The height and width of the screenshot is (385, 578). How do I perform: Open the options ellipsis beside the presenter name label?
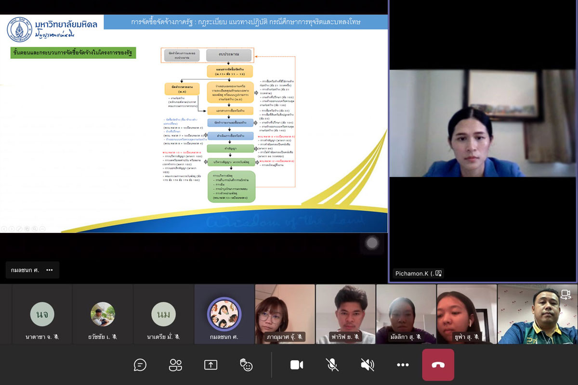coord(50,270)
